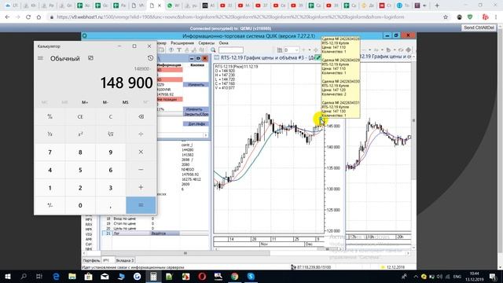
Task: Click the Calculator 1/x reciprocal key
Action: (x=50, y=134)
